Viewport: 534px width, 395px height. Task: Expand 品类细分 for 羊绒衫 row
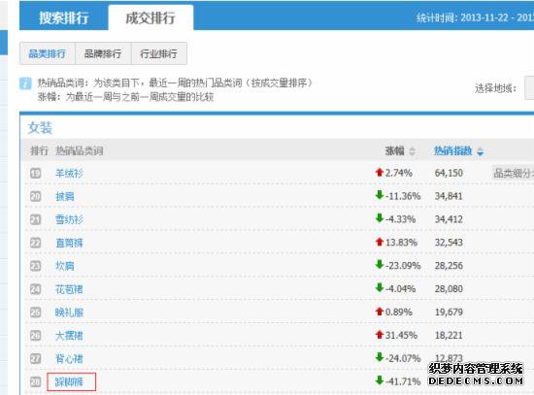click(513, 173)
